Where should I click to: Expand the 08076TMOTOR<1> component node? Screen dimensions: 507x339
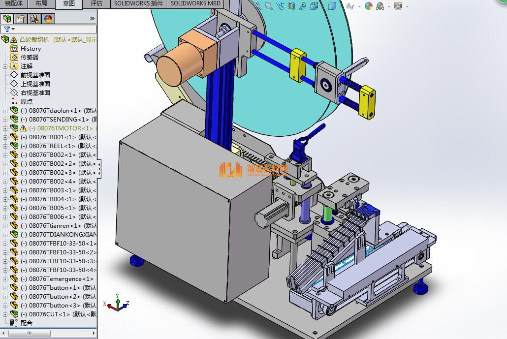(x=5, y=128)
